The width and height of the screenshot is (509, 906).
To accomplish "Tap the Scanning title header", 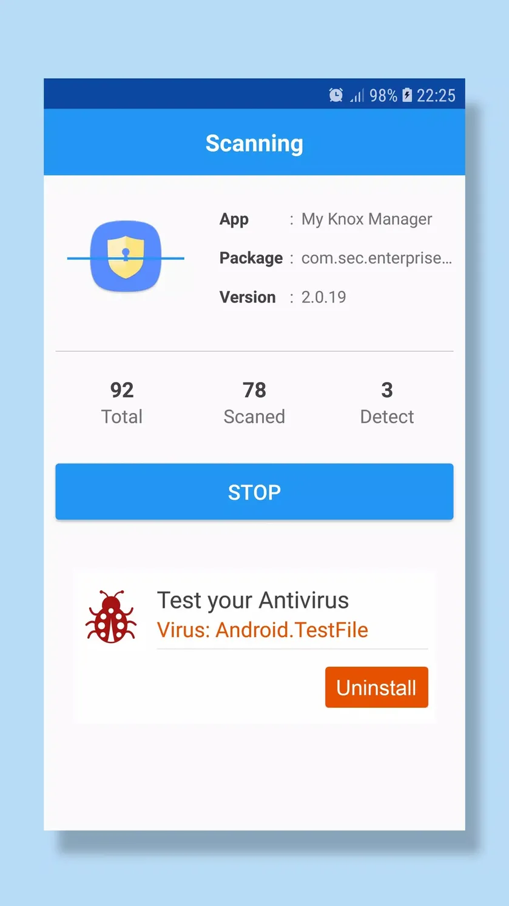I will [254, 143].
